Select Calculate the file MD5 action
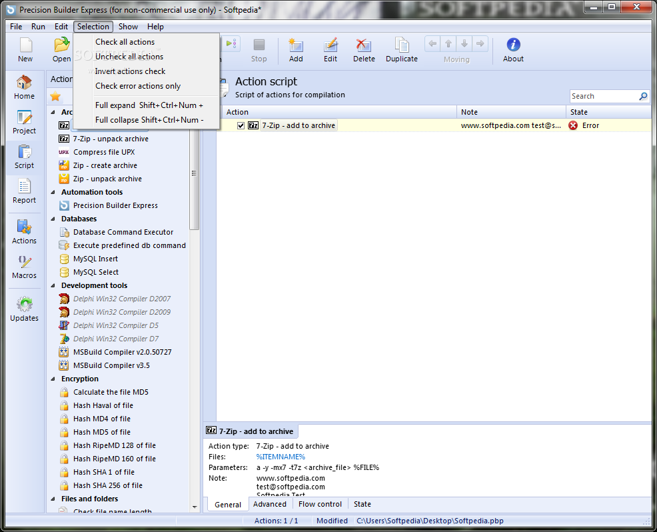657x532 pixels. coord(111,393)
